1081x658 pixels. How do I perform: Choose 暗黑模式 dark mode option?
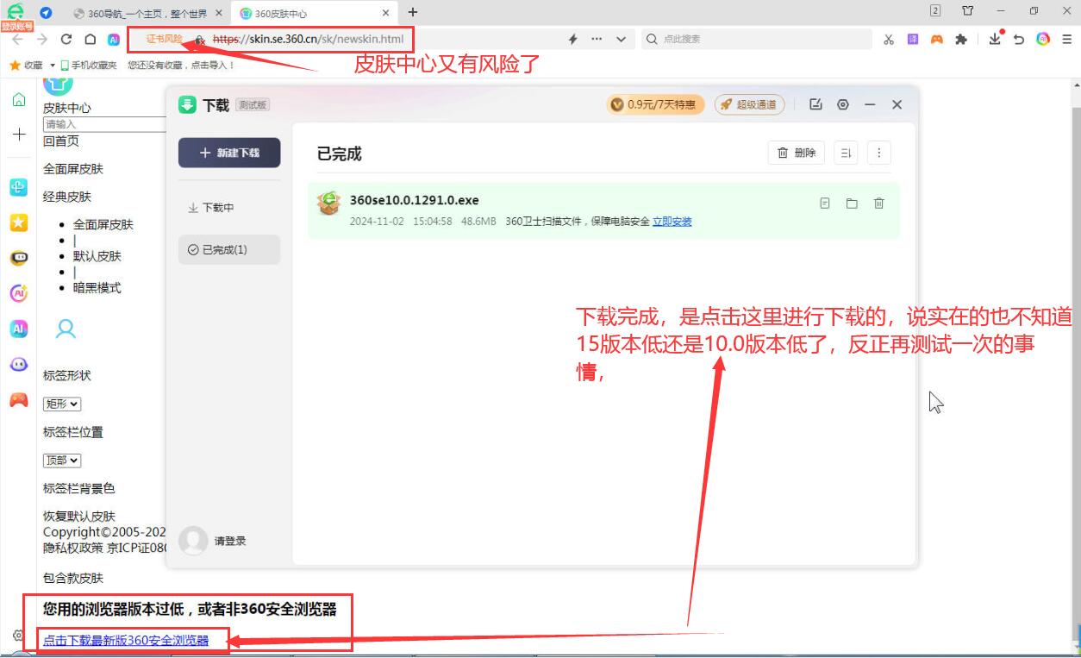pos(97,288)
